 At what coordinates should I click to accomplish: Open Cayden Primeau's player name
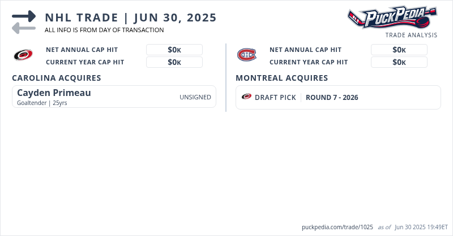point(54,93)
